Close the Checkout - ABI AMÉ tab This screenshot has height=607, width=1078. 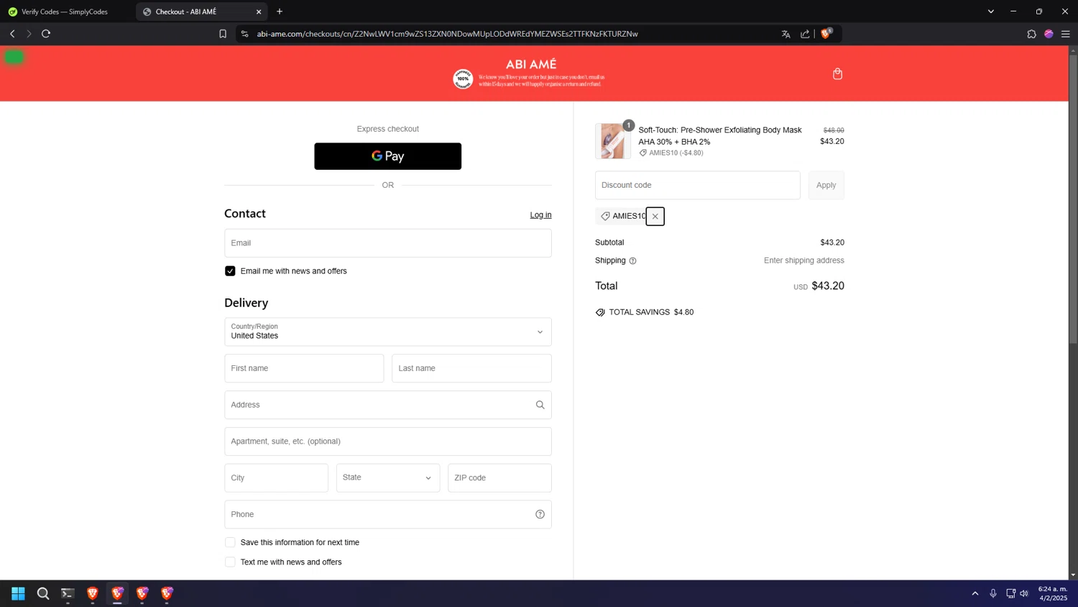(259, 12)
